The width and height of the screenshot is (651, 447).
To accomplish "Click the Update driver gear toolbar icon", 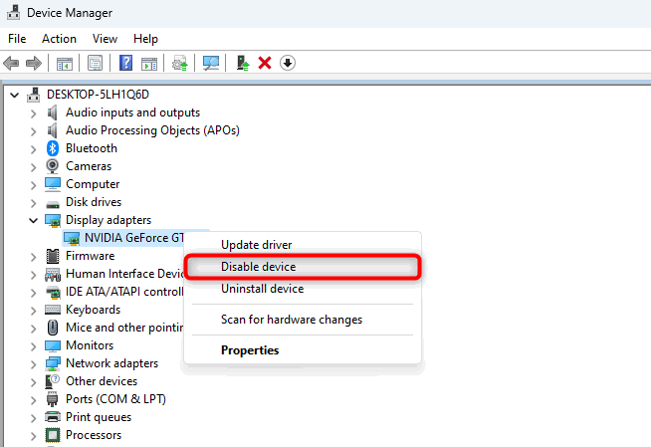I will (179, 63).
